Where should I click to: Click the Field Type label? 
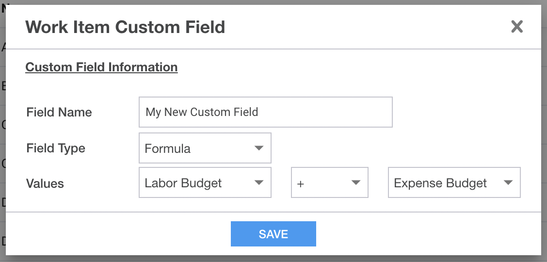[x=56, y=148]
